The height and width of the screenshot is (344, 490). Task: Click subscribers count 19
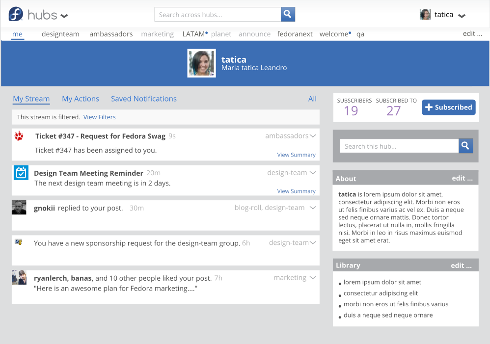coord(351,111)
